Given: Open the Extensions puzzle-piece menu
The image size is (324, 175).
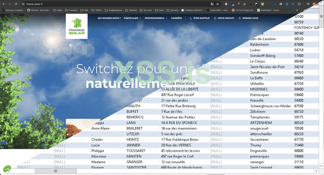Looking at the screenshot, I should [x=299, y=4].
